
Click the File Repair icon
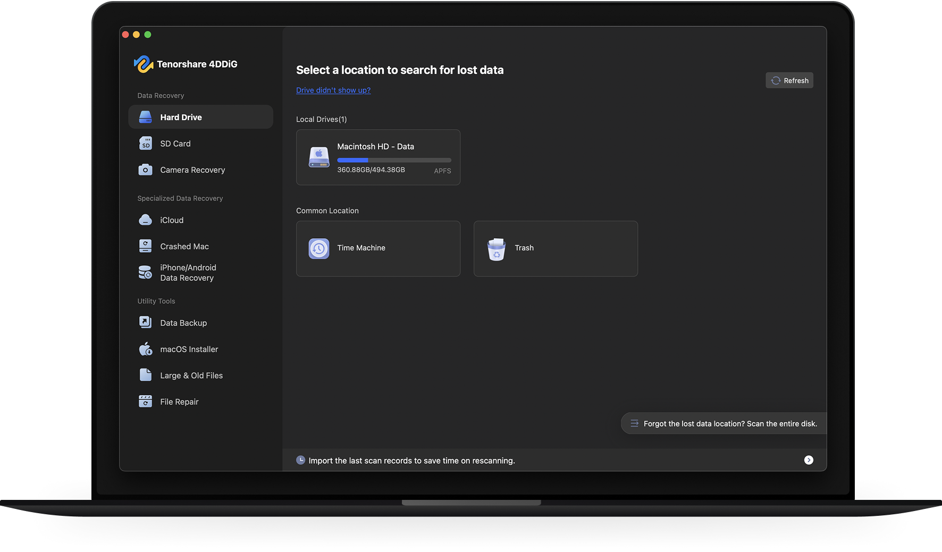[145, 402]
